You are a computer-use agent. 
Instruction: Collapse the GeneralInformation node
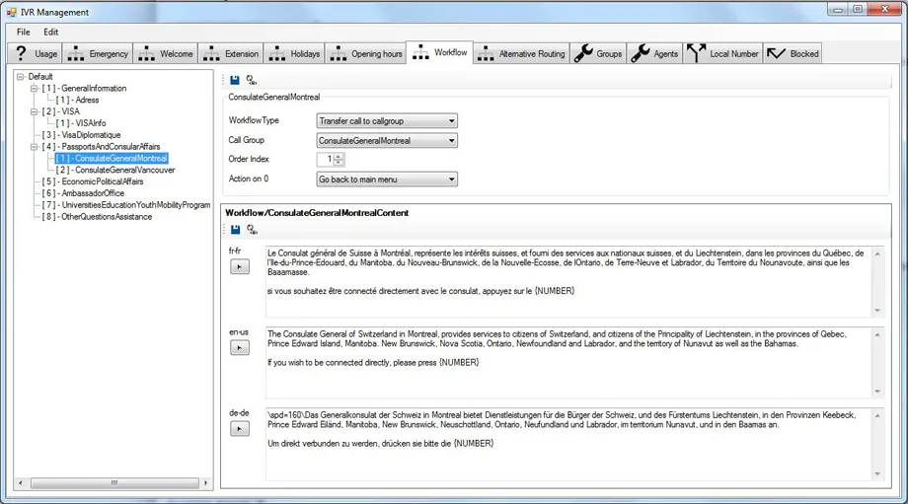tap(35, 88)
